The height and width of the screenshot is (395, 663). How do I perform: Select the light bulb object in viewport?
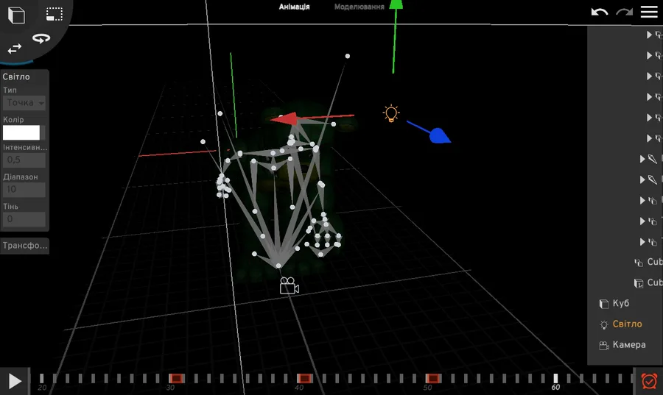pos(390,113)
